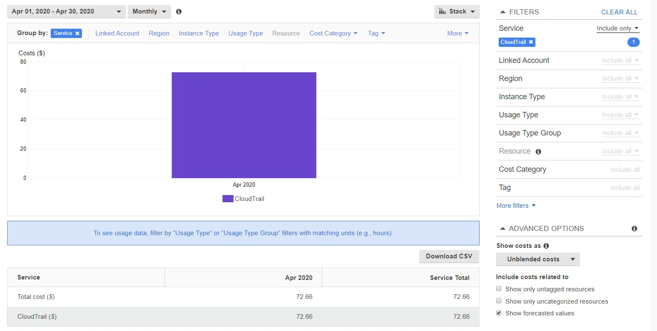Expand the More filters link
The image size is (657, 331).
click(516, 206)
